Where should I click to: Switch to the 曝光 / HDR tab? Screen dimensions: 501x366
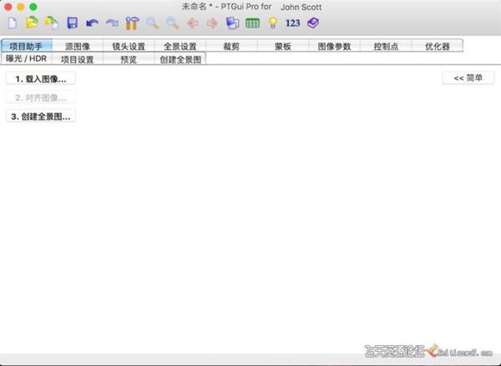(x=26, y=58)
